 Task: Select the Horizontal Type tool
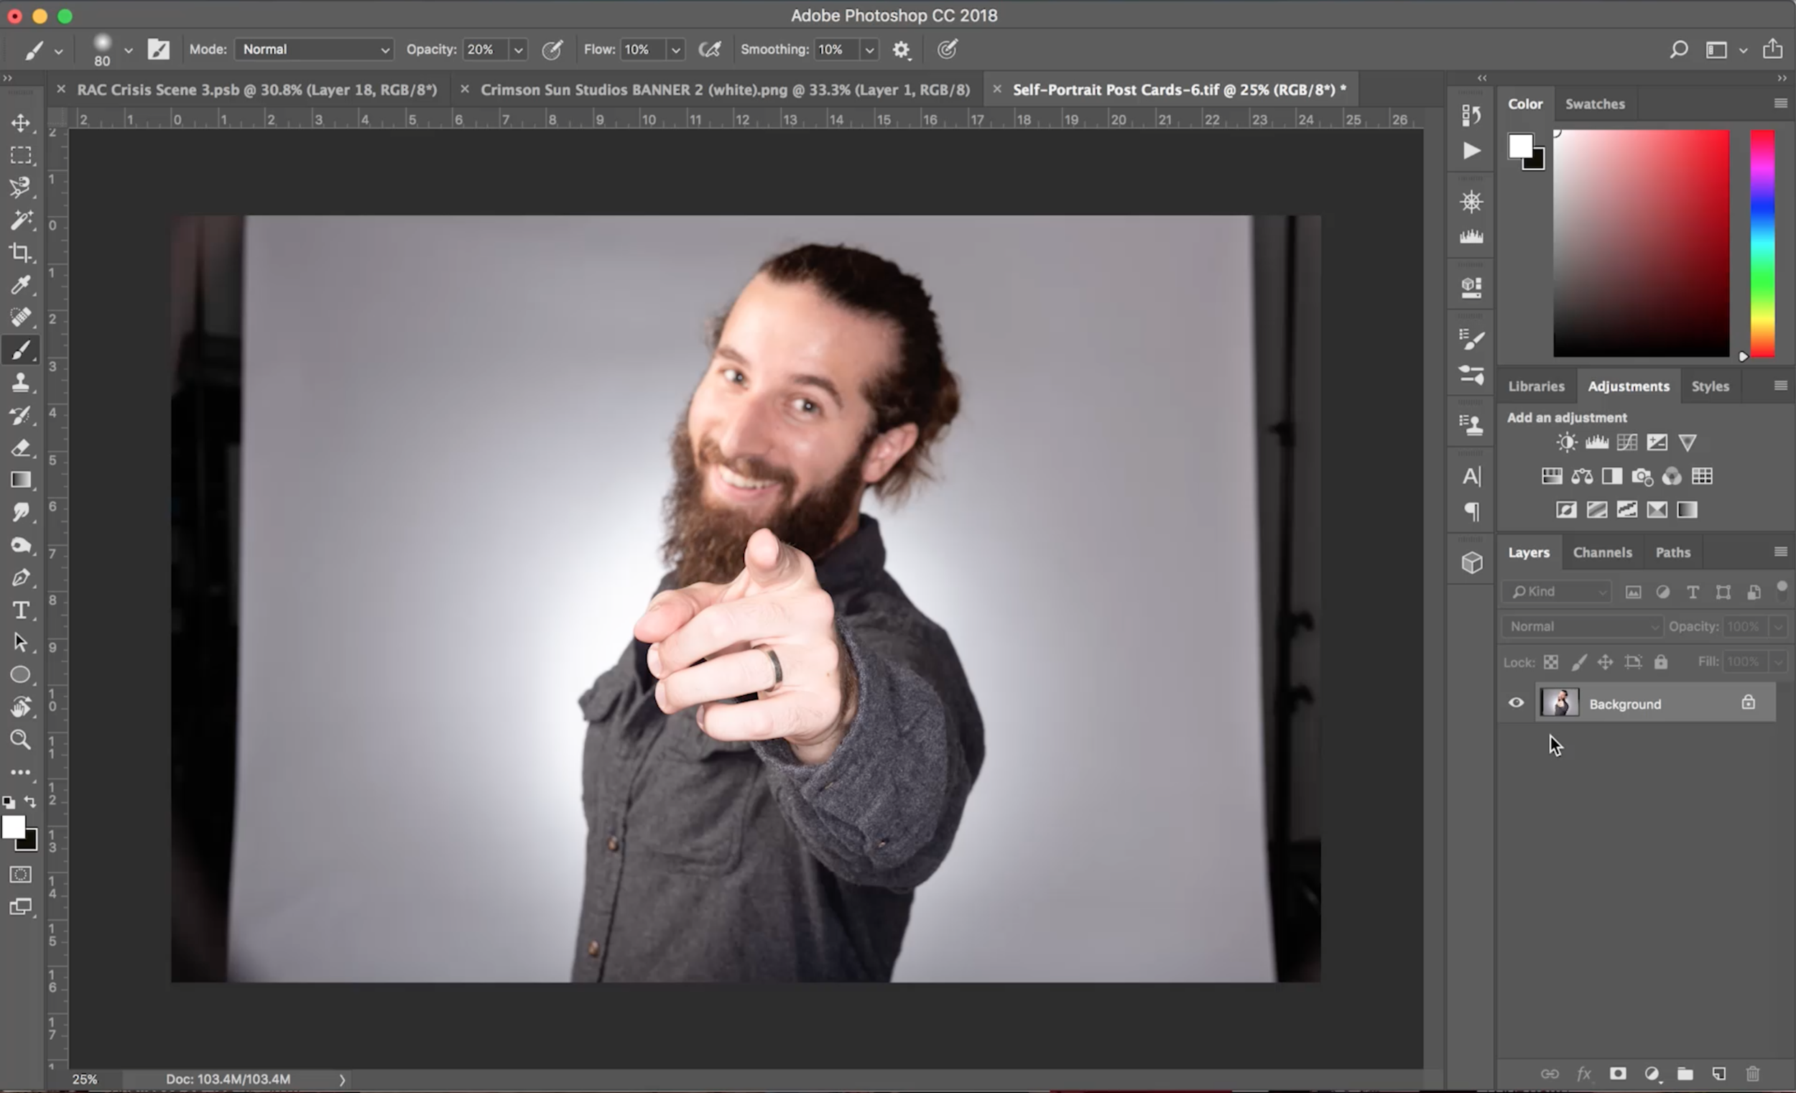pos(20,610)
